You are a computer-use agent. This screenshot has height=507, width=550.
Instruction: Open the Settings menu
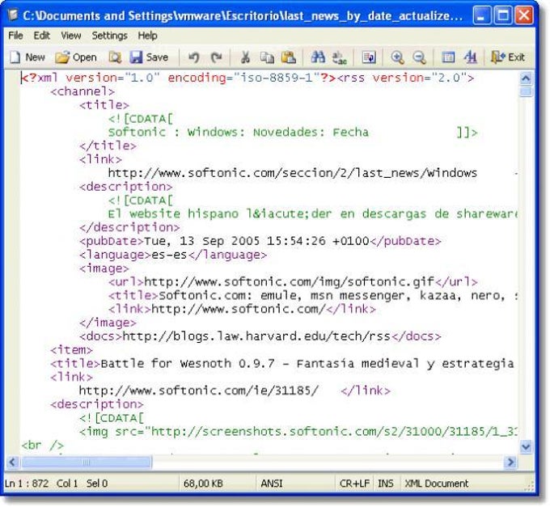(110, 36)
